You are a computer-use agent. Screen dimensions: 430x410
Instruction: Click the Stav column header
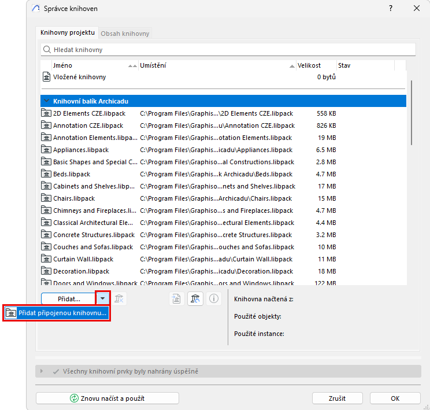point(365,65)
